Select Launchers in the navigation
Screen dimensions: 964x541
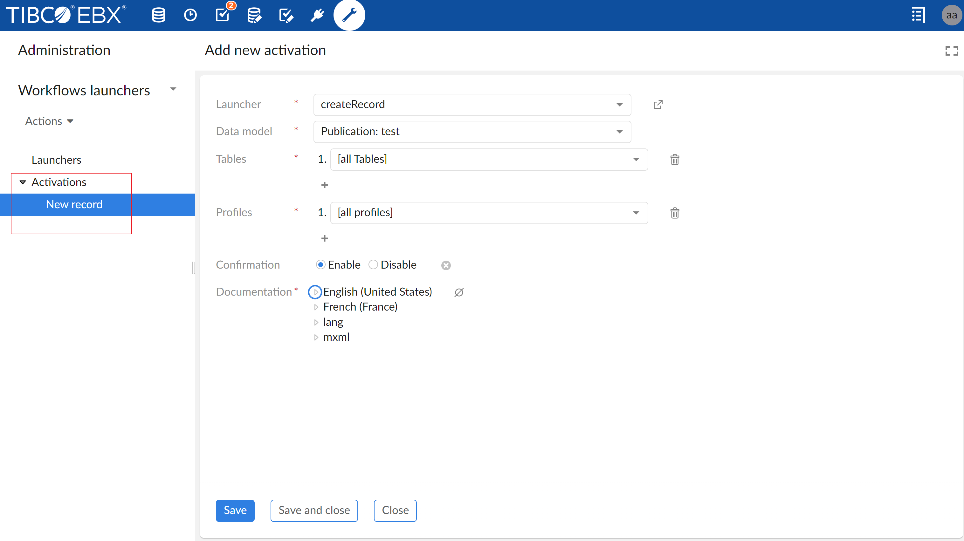[x=56, y=160]
